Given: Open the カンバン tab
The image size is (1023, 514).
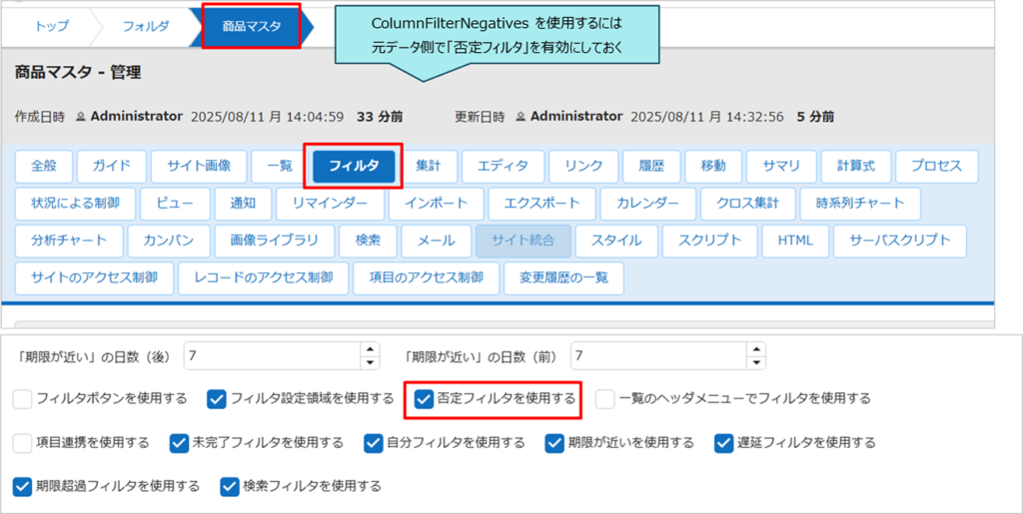Looking at the screenshot, I should pos(169,241).
